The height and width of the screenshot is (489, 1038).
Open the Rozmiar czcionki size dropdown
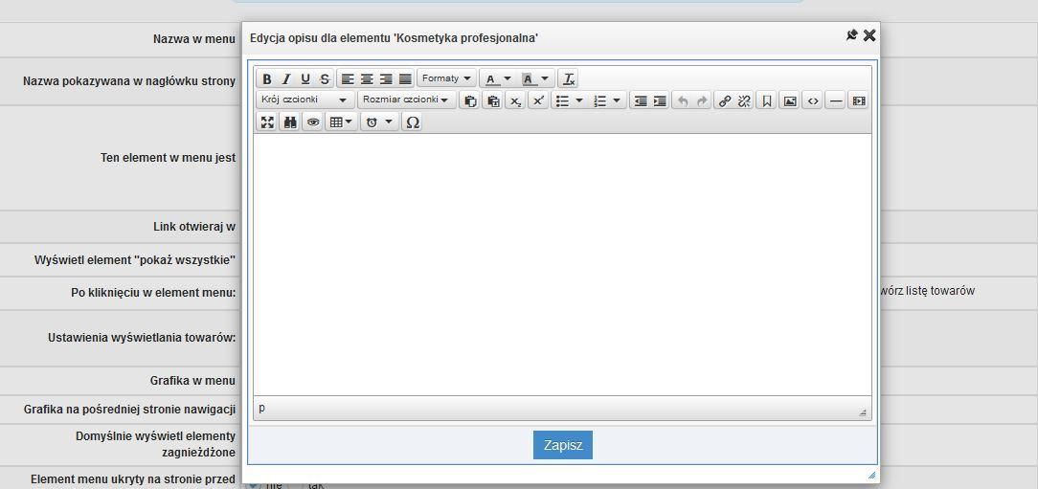click(406, 100)
